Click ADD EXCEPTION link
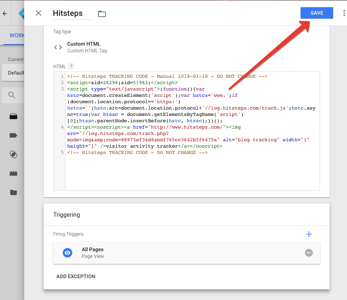This screenshot has width=347, height=300. pyautogui.click(x=76, y=276)
